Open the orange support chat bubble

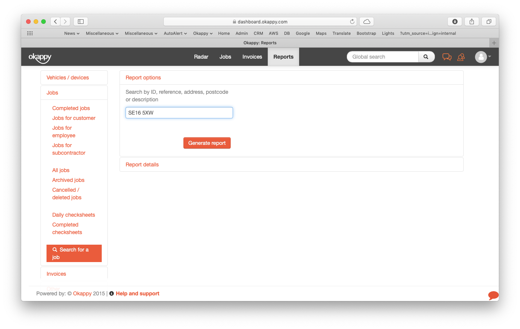pyautogui.click(x=493, y=295)
